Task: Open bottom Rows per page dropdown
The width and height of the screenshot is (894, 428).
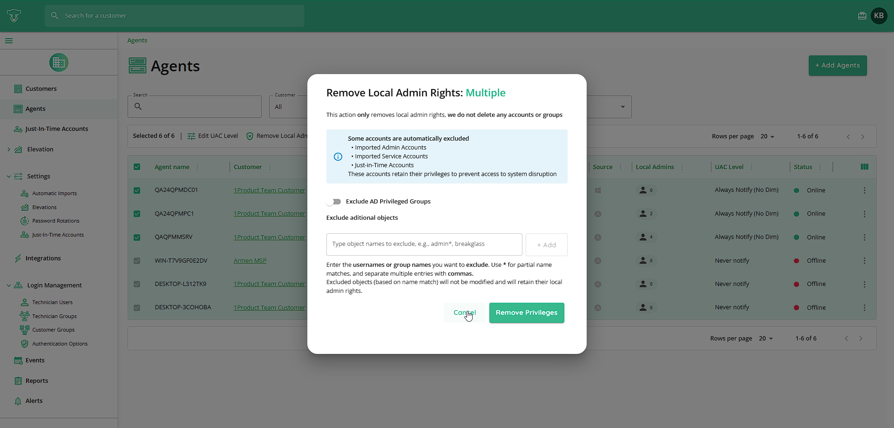Action: click(x=766, y=339)
